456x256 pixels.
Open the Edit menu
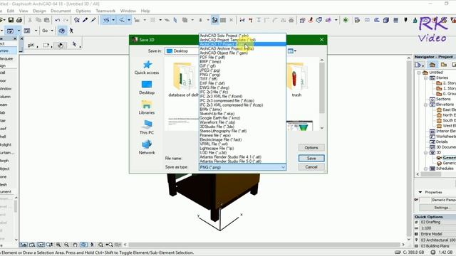click(11, 11)
